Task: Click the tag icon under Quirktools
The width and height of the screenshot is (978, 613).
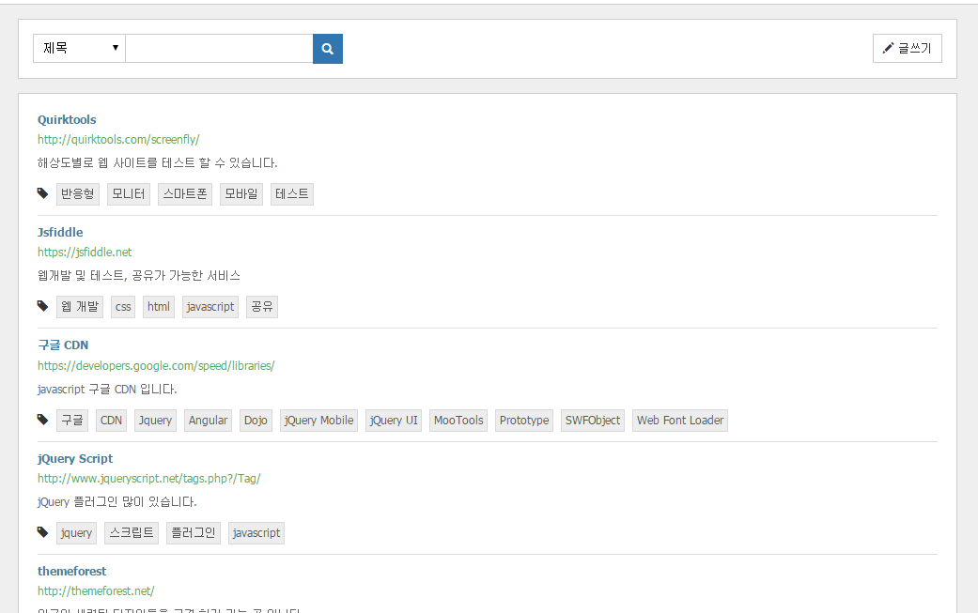Action: (x=42, y=193)
